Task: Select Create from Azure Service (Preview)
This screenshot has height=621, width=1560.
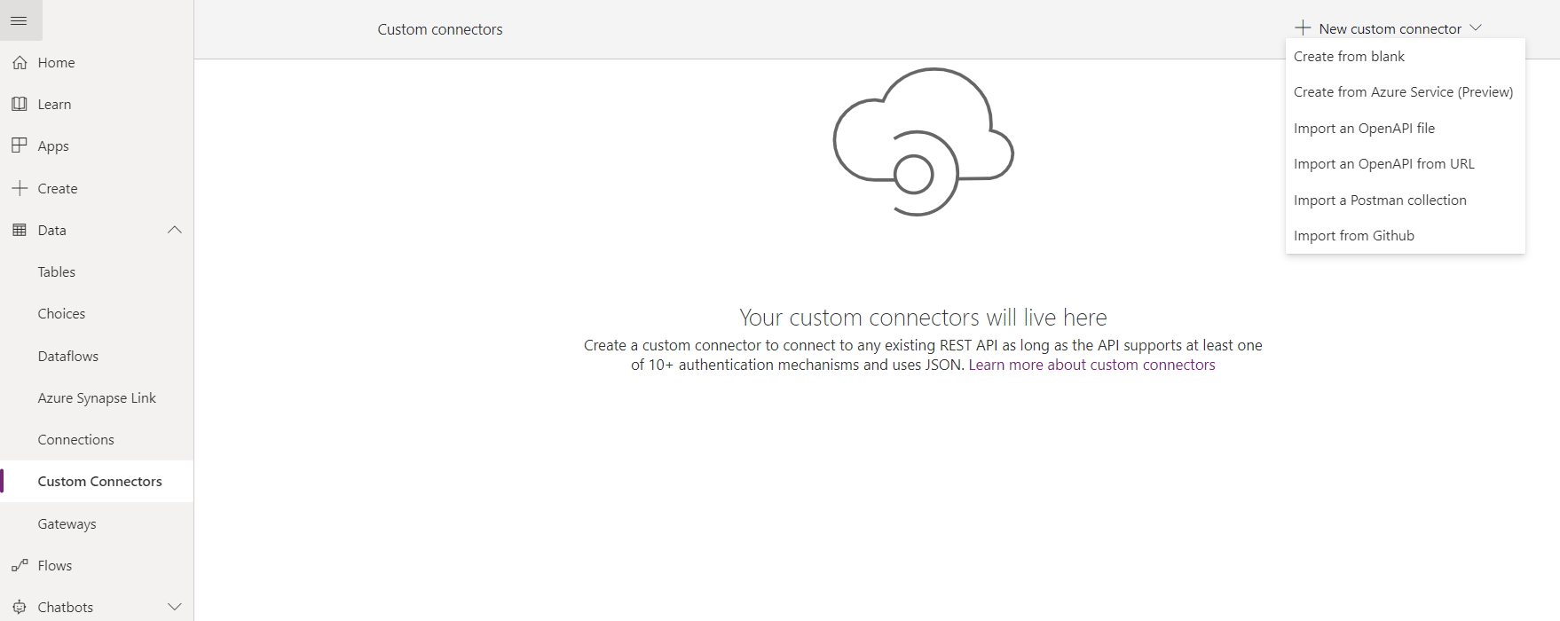Action: (x=1403, y=92)
